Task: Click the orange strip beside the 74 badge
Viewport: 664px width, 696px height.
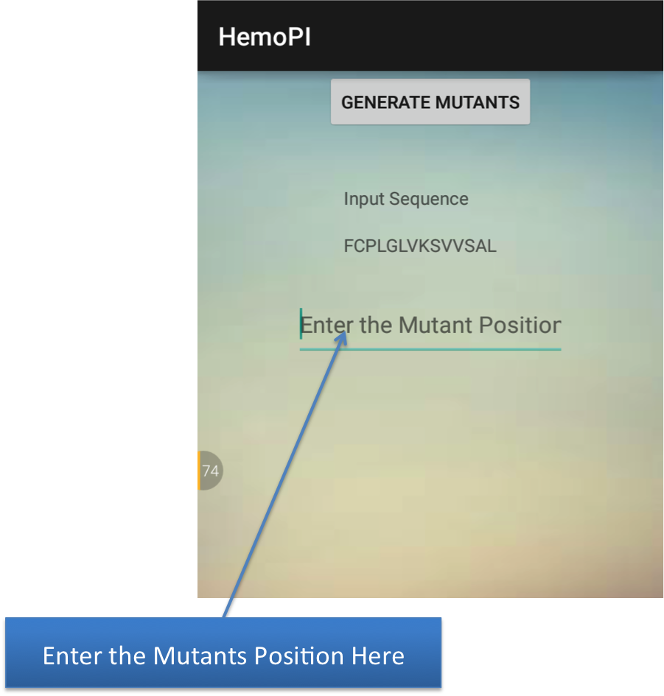Action: [x=198, y=471]
